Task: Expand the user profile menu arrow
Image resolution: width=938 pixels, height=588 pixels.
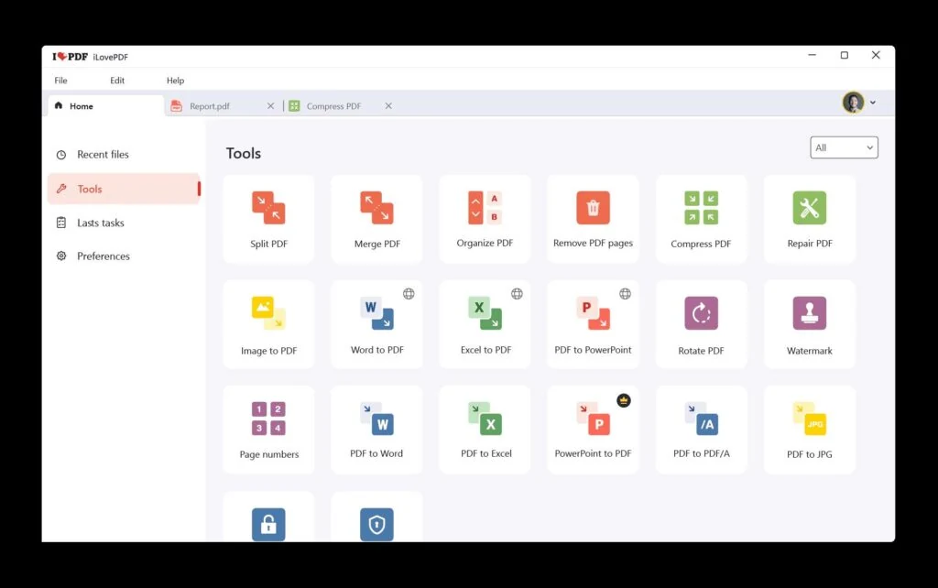Action: pyautogui.click(x=873, y=103)
